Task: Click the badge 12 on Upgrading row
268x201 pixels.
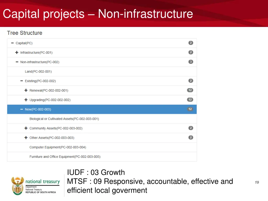Action: tap(190, 99)
